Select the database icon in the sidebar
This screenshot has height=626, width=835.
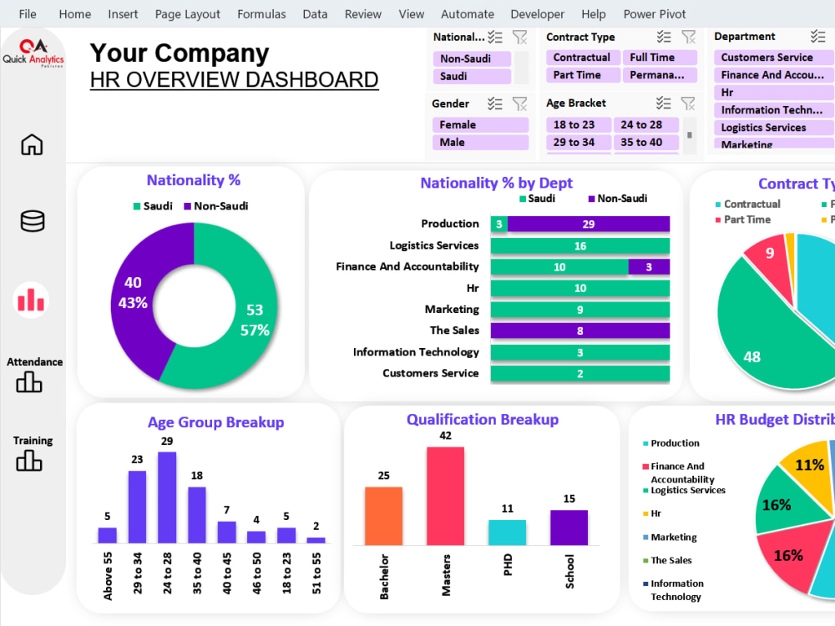pyautogui.click(x=31, y=220)
